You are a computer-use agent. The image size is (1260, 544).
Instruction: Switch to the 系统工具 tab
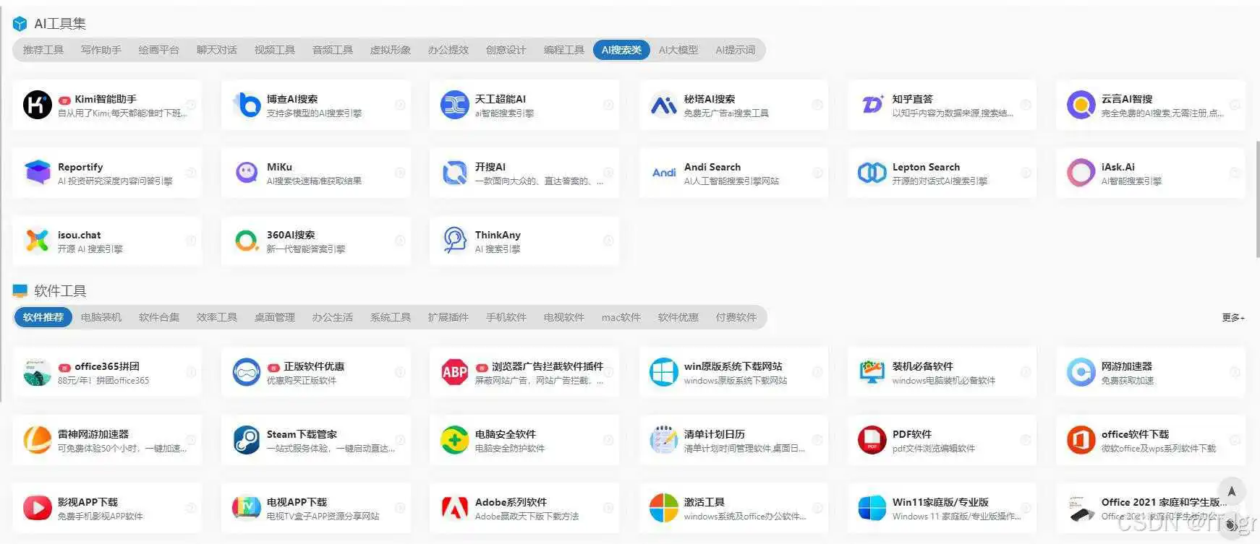391,317
